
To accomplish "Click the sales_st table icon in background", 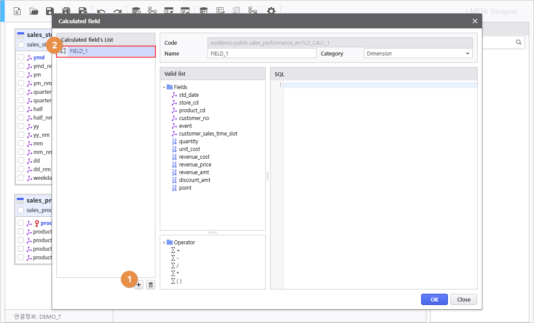I will (x=21, y=35).
